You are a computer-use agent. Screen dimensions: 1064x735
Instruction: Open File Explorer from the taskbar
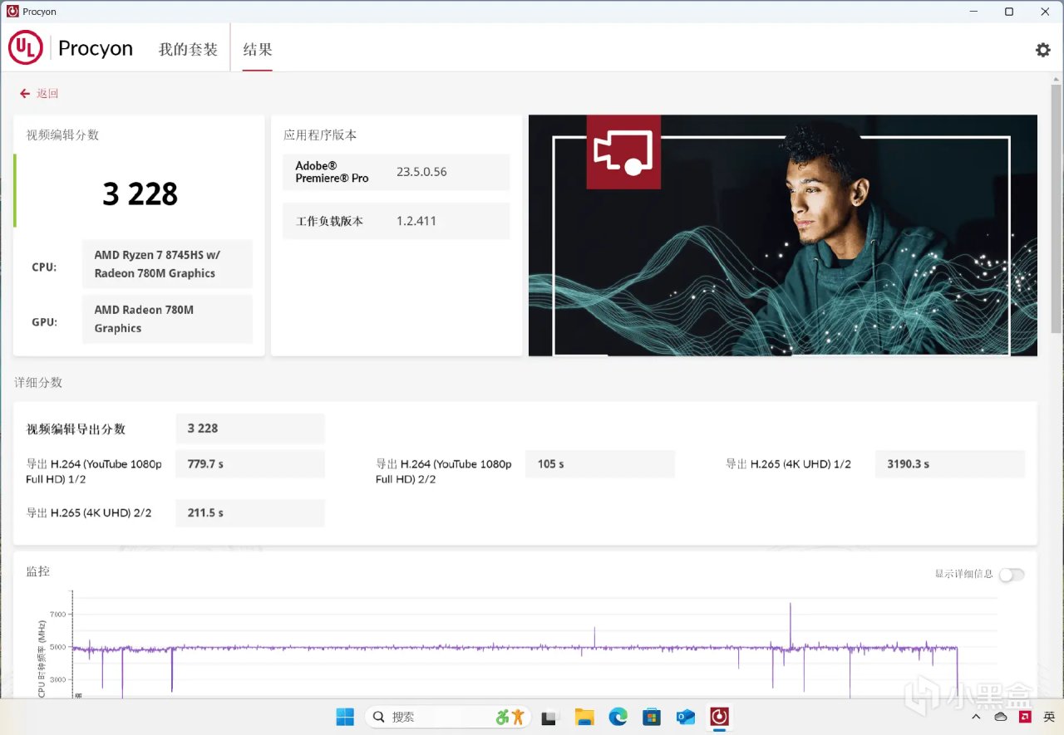[x=584, y=717]
